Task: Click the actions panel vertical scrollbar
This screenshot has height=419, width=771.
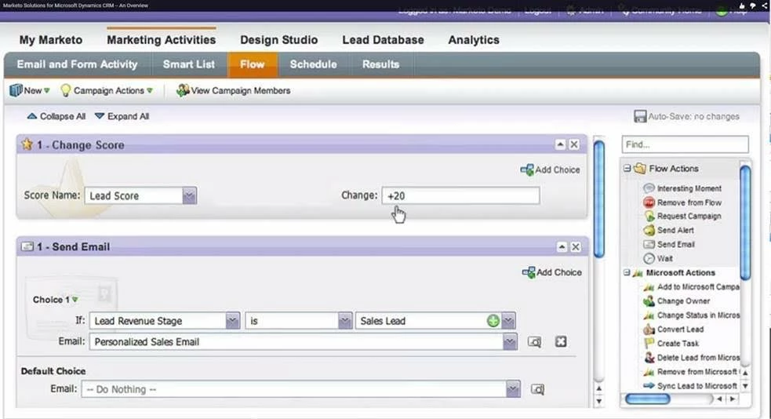Action: pos(745,222)
